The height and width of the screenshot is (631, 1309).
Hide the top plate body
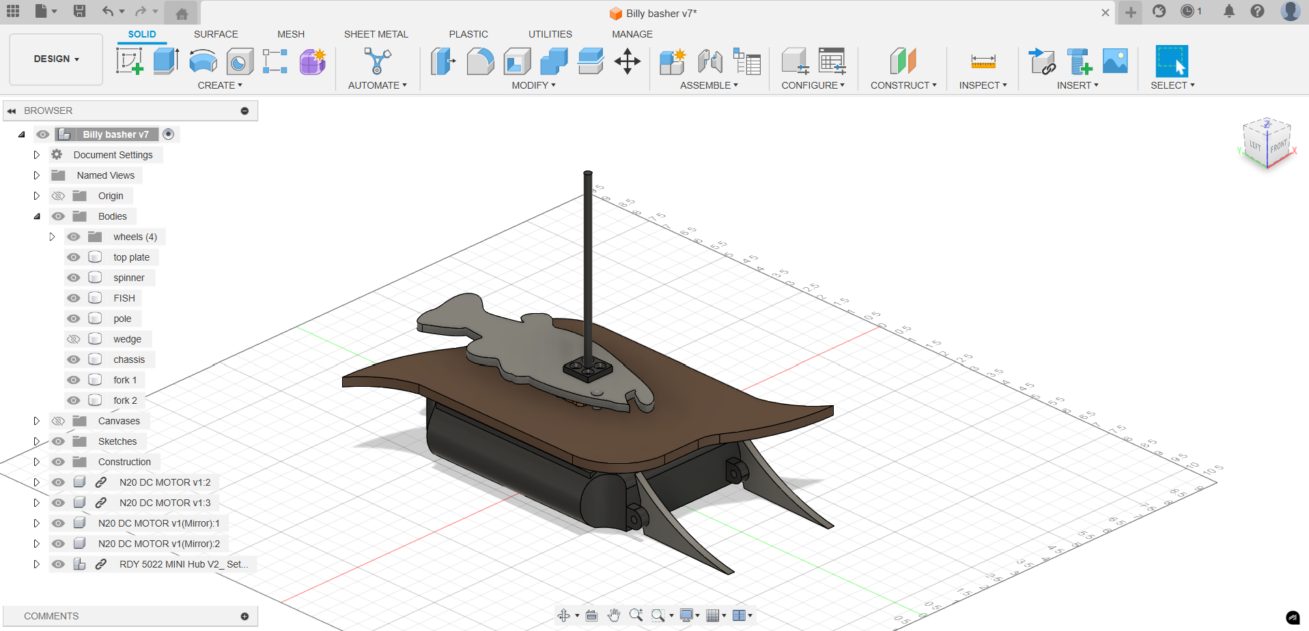(x=74, y=257)
